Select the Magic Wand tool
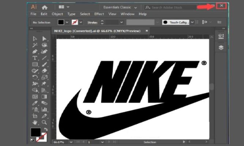This screenshot has width=244, height=146. [35, 45]
